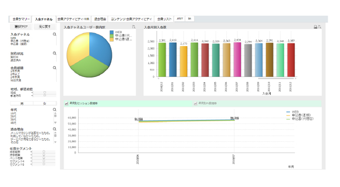The width and height of the screenshot is (340, 187).
Task: Click the yellow 申込書(直.. legend swatch
Action: [x=112, y=40]
